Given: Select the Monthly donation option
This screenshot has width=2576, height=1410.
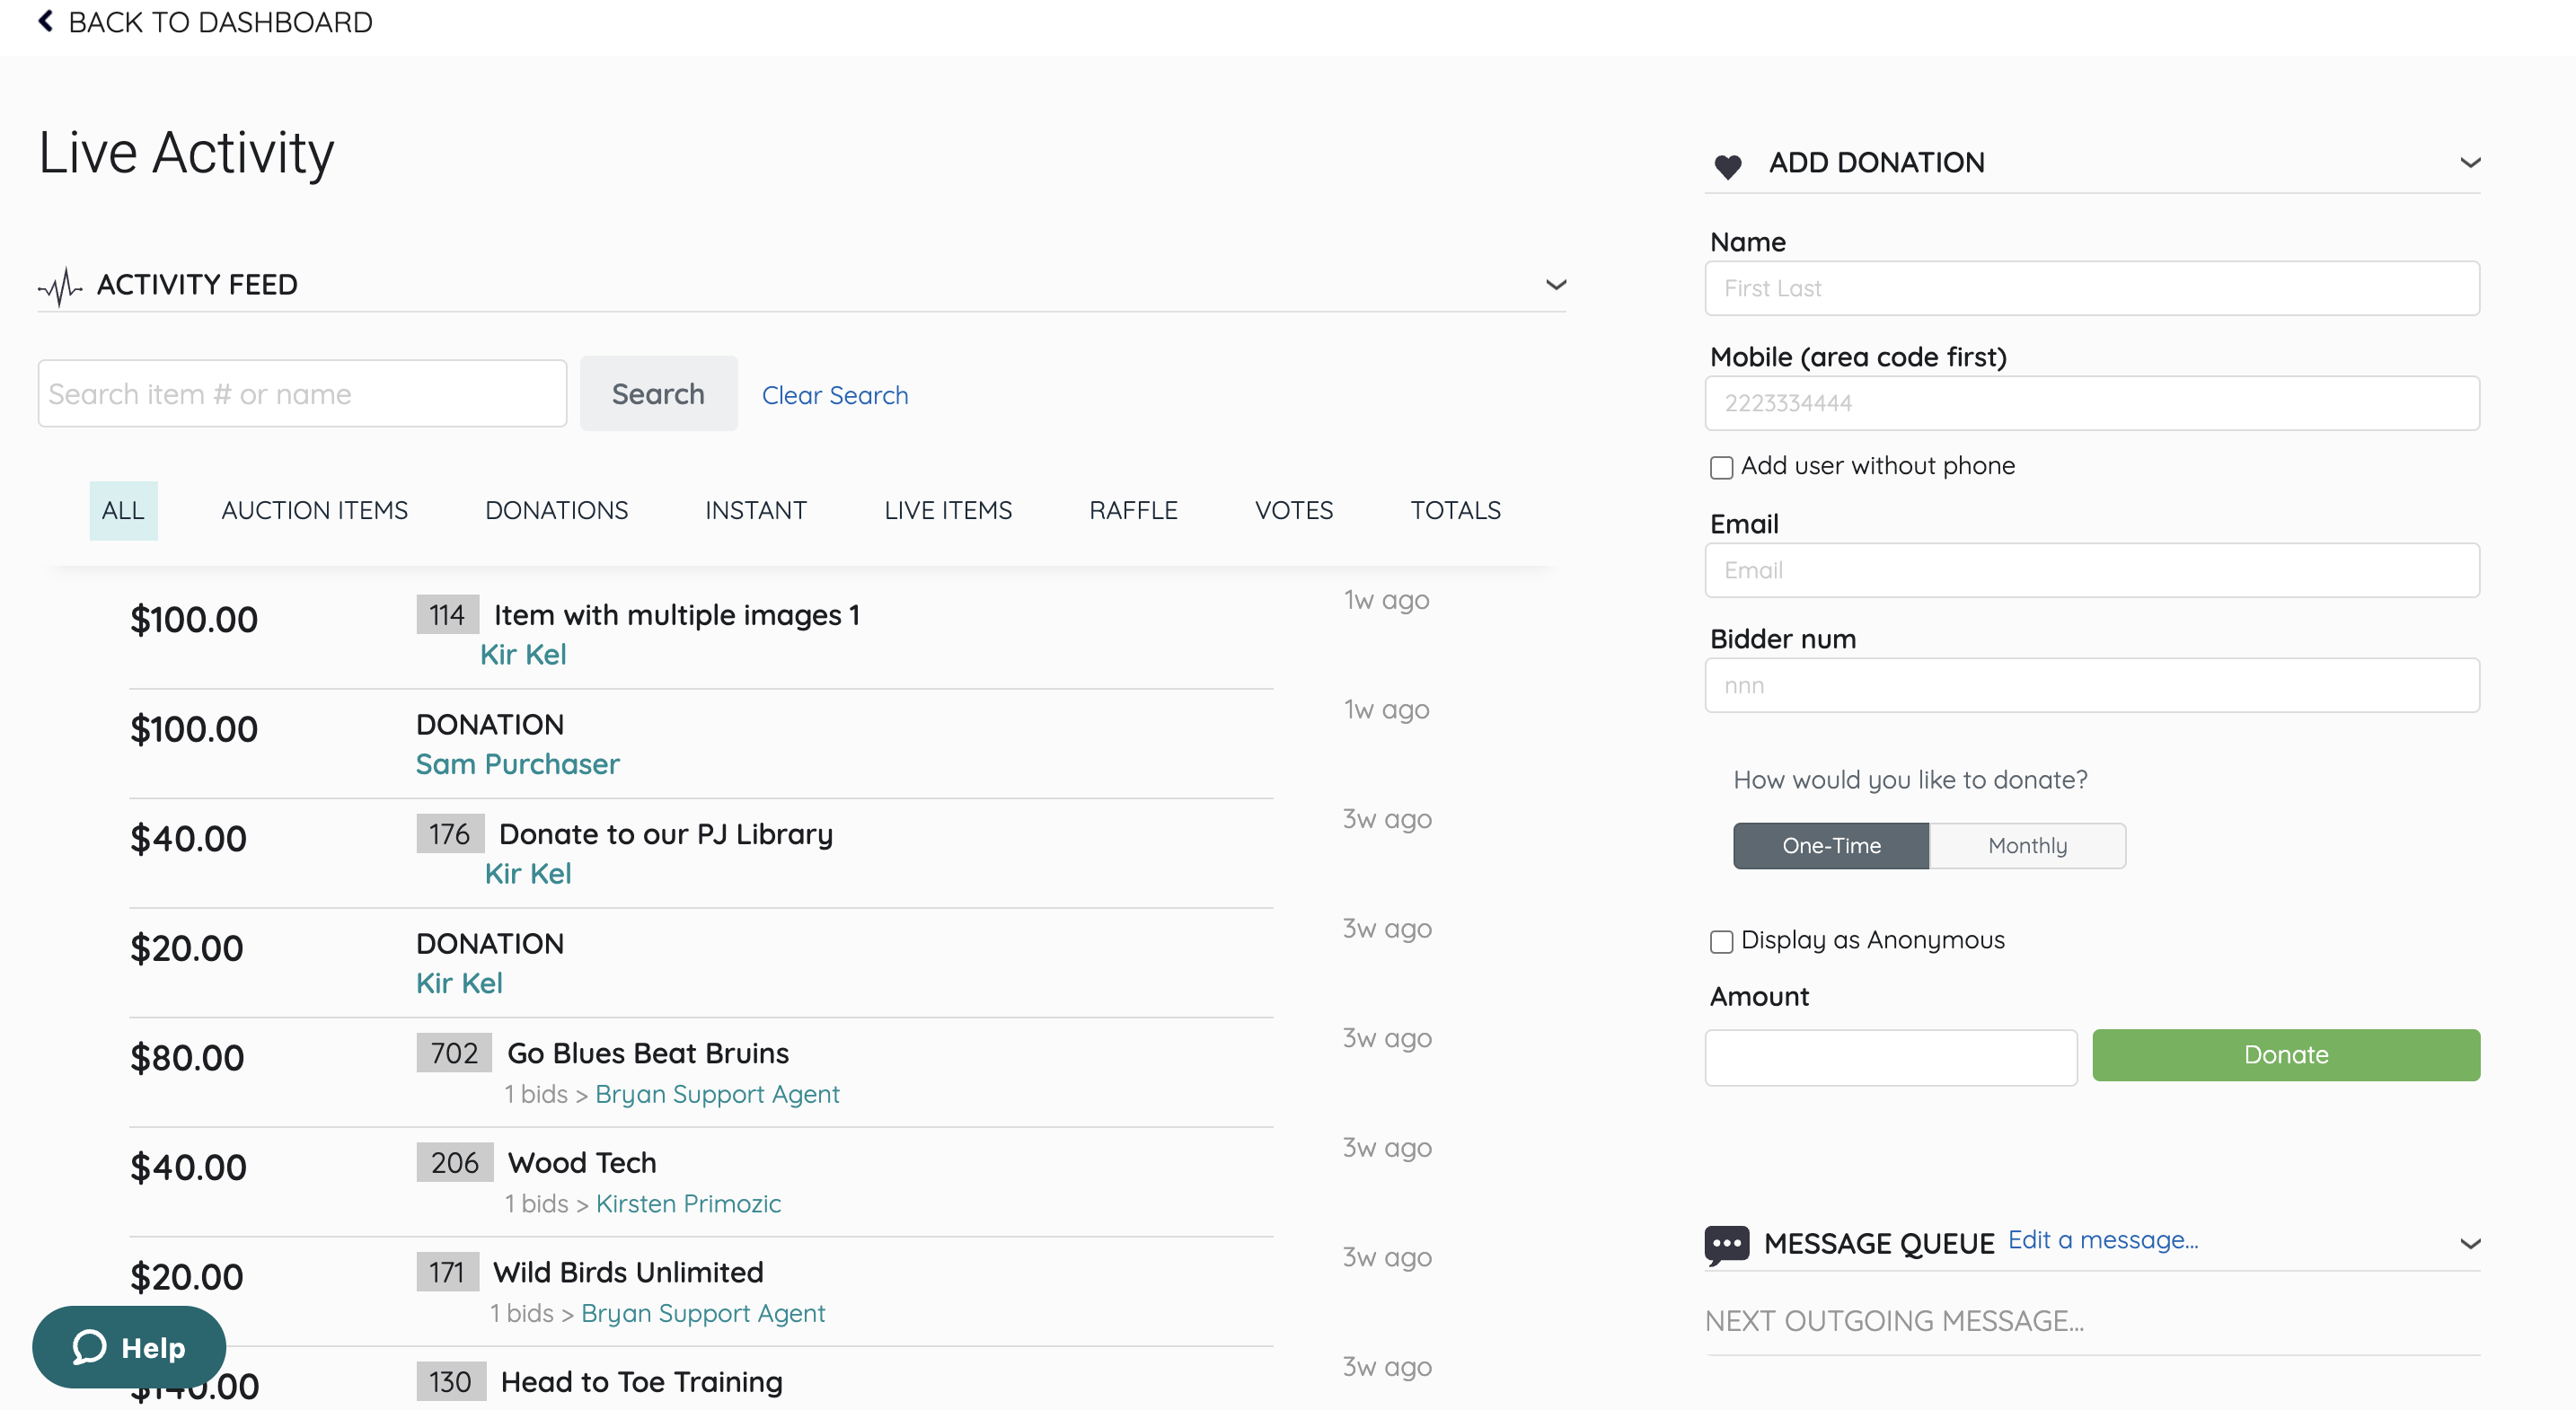Looking at the screenshot, I should pos(2026,846).
